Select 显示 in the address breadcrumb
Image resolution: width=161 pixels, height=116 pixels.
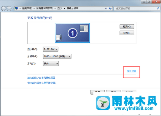pos(60,8)
